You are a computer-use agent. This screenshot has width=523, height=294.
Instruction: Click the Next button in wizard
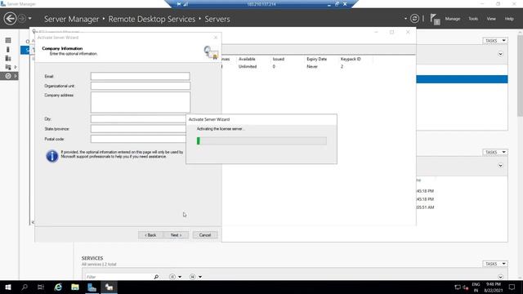(176, 235)
